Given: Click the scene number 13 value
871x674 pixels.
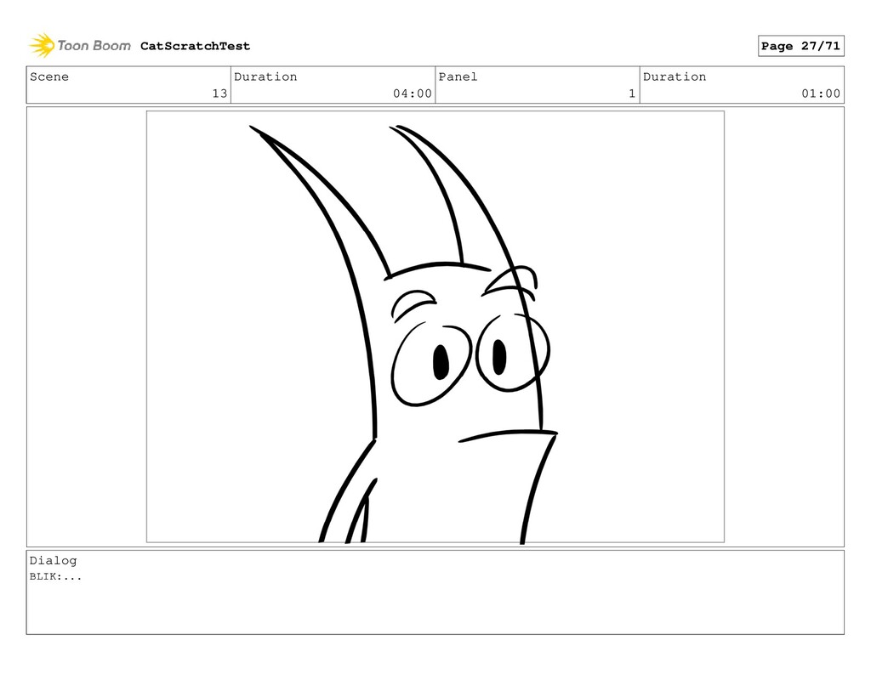Looking at the screenshot, I should (x=220, y=93).
